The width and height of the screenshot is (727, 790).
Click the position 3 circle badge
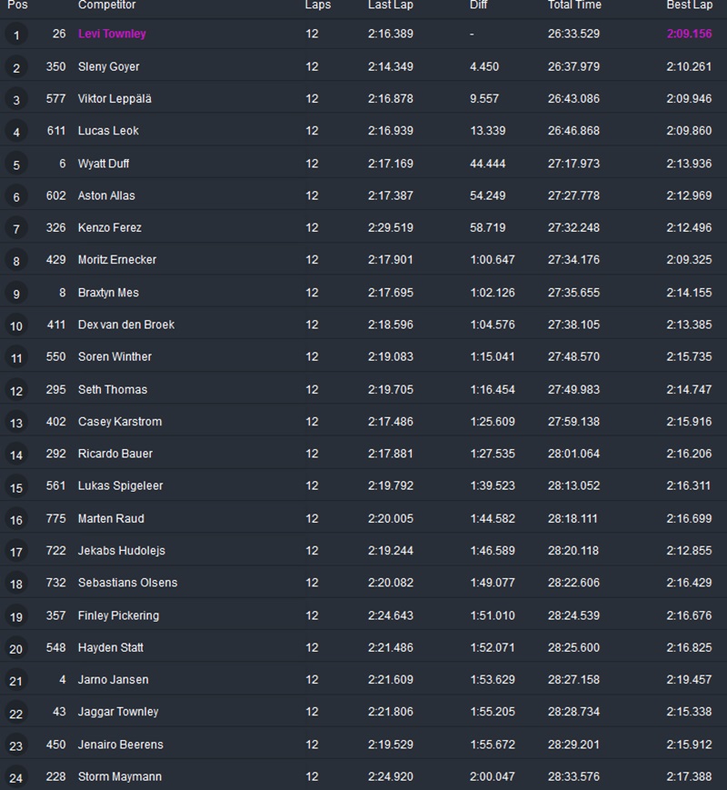pos(16,100)
